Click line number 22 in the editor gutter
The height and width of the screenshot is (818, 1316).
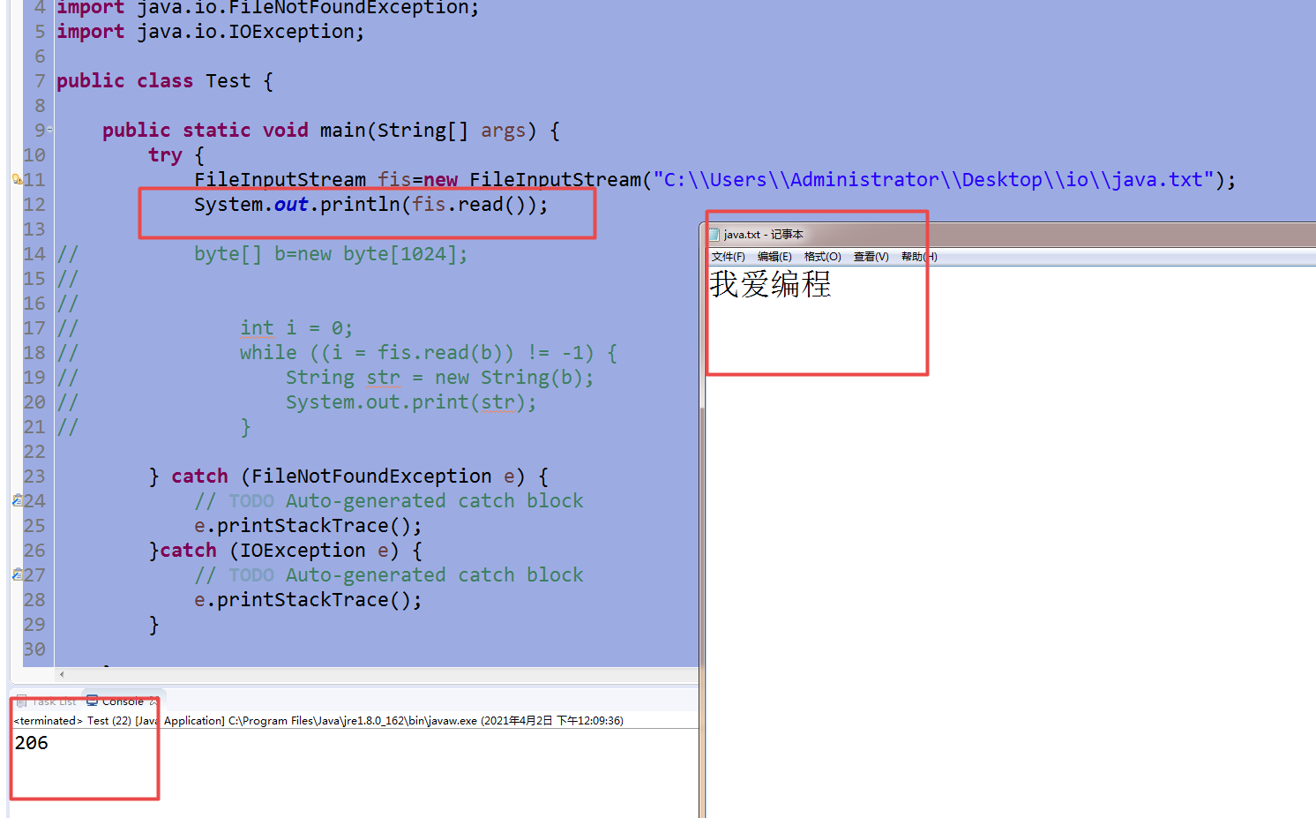coord(34,452)
